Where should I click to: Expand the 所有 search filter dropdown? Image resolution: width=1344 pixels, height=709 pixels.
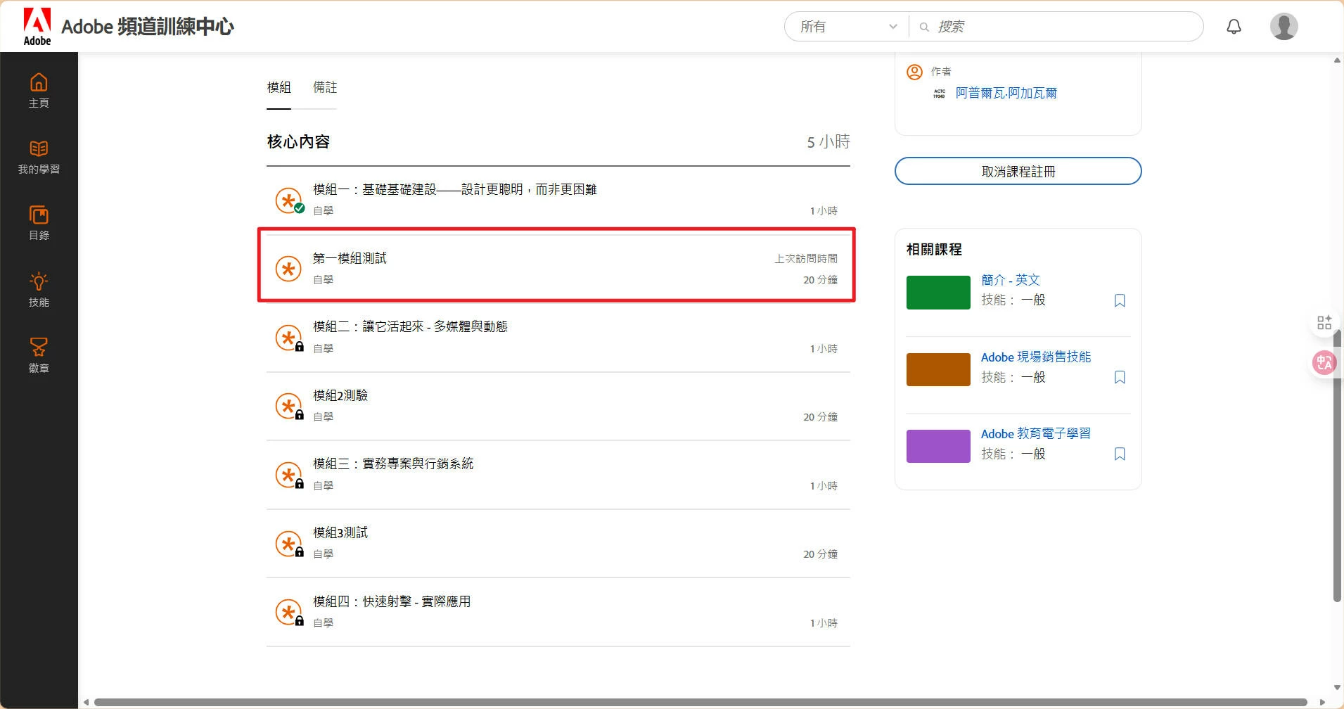point(847,27)
